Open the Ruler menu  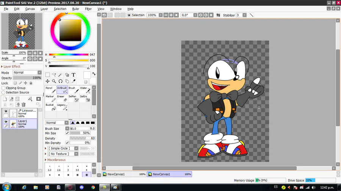[x=76, y=9]
